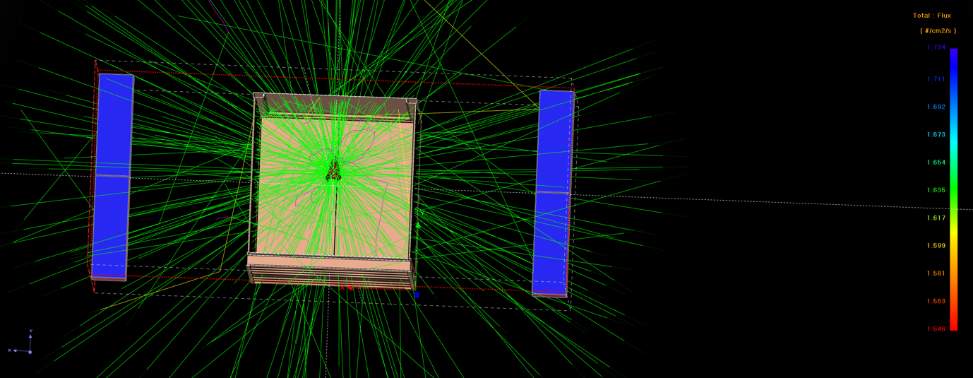Click the Y axis arrow of the corner triad
Viewport: 973px width, 378px height.
point(30,332)
